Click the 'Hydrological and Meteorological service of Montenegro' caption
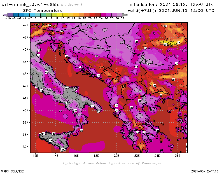 112,163
